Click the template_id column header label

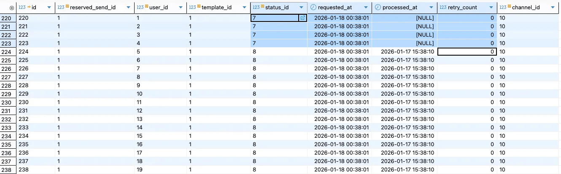point(217,7)
